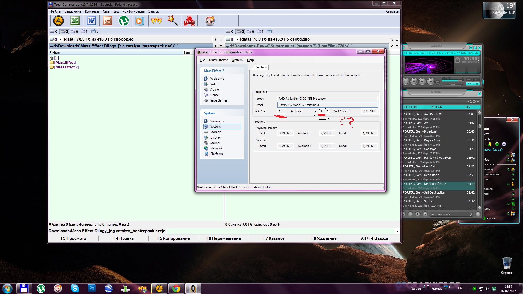This screenshot has width=523, height=294.
Task: Adjust the AIMP volume slider
Action: pyautogui.click(x=453, y=81)
